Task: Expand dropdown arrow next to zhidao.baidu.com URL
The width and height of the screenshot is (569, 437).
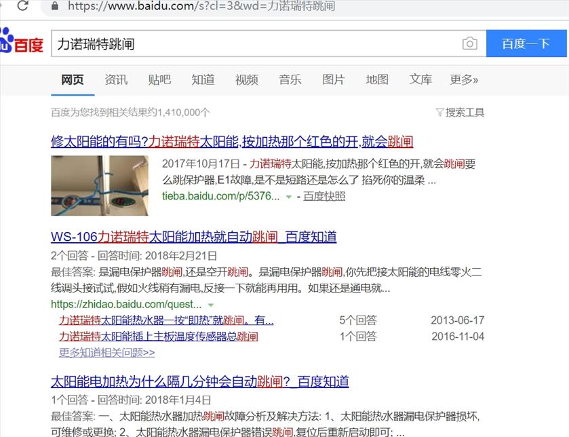Action: tap(210, 305)
